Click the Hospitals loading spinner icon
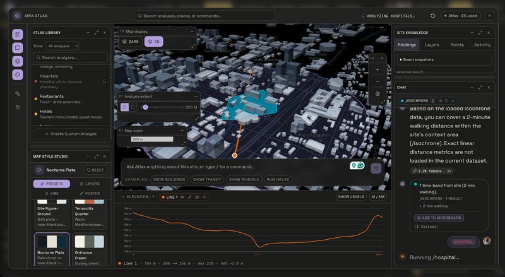 click(104, 81)
